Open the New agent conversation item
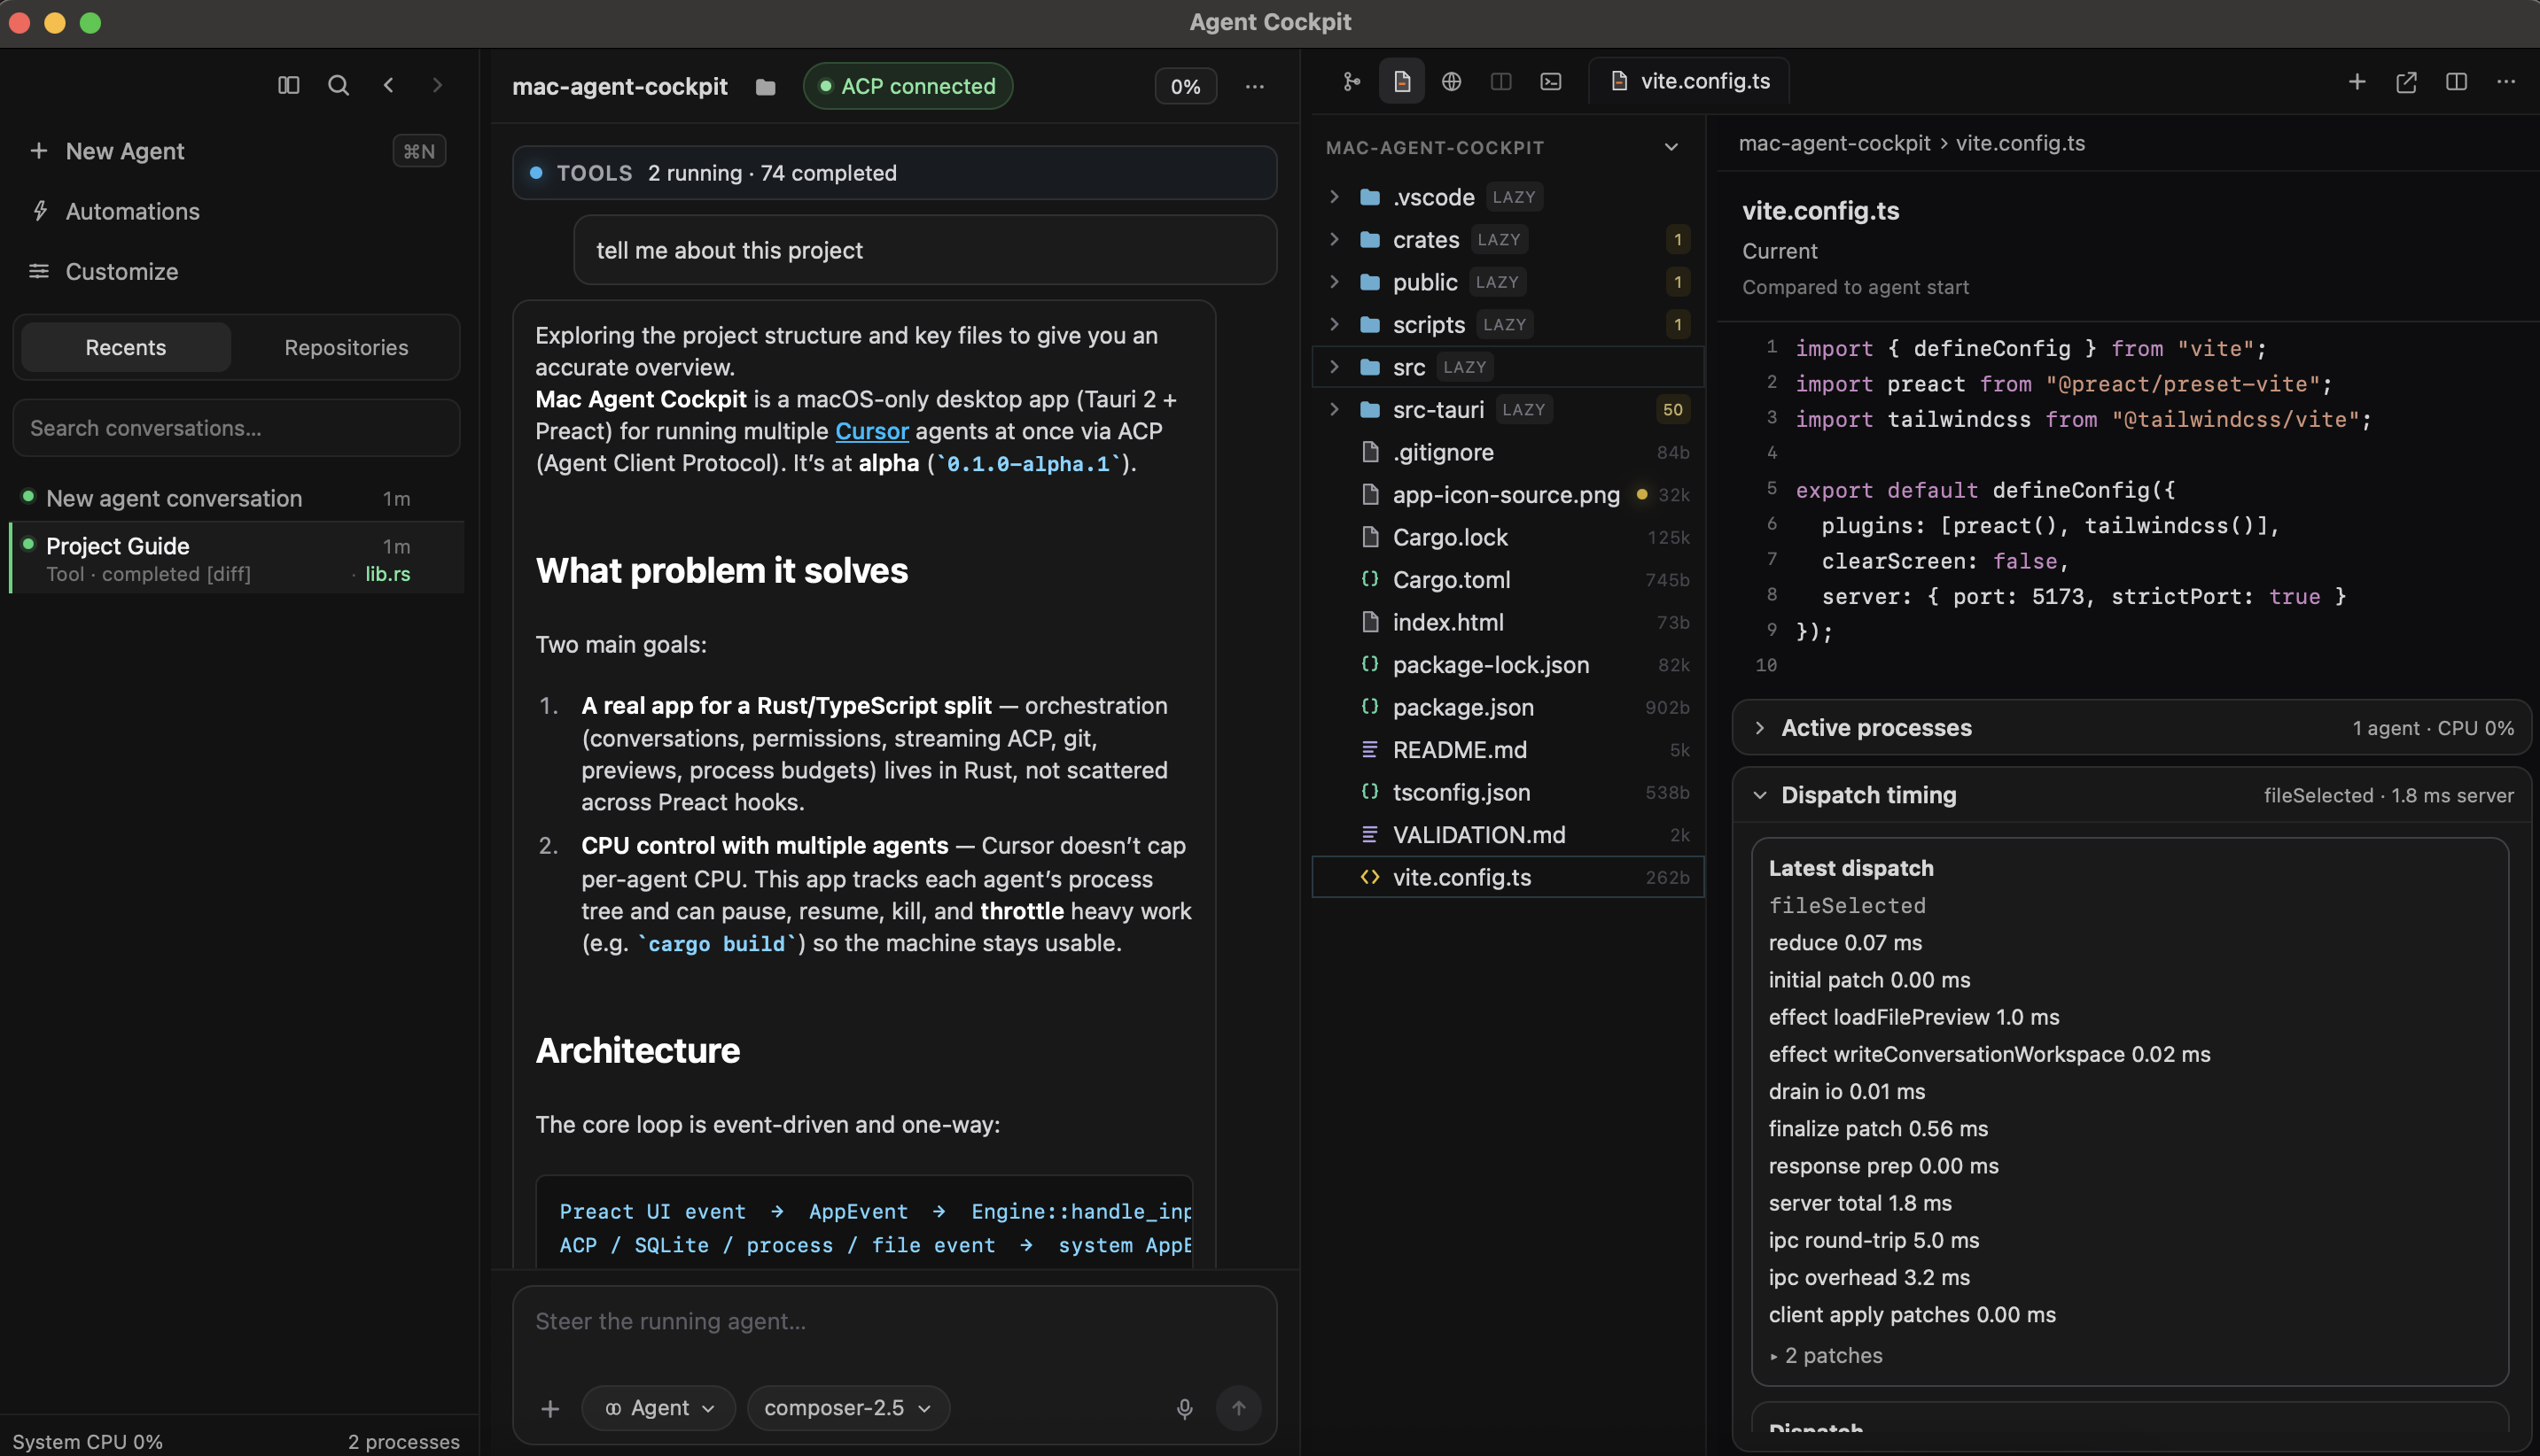Screen dimensions: 2540x1456 click(236, 498)
